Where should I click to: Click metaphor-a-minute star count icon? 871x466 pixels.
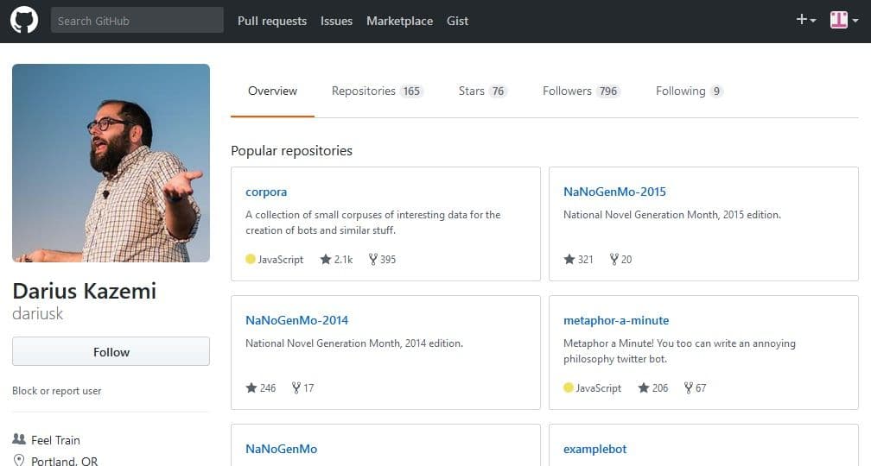[644, 387]
